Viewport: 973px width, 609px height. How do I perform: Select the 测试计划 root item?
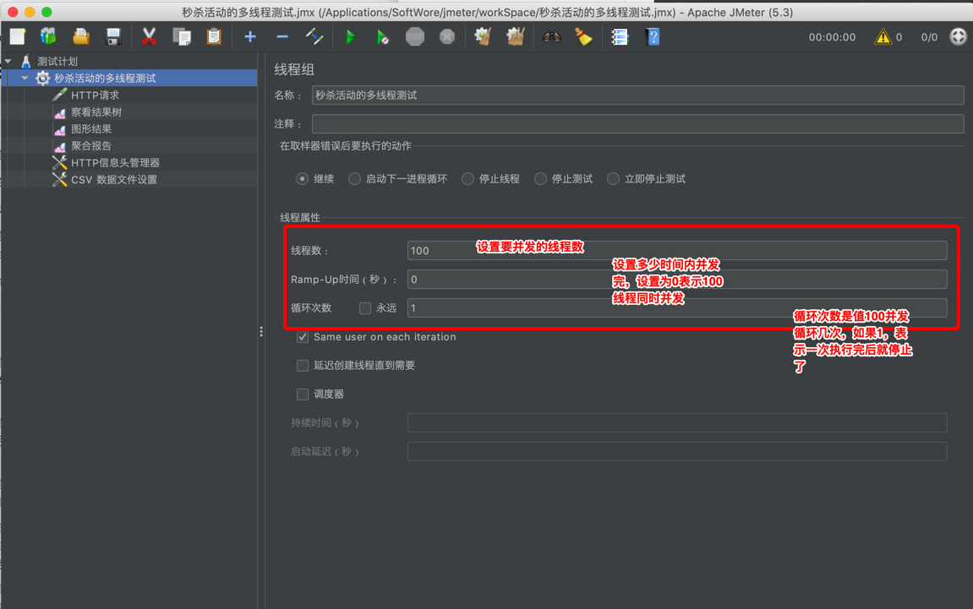(x=57, y=62)
